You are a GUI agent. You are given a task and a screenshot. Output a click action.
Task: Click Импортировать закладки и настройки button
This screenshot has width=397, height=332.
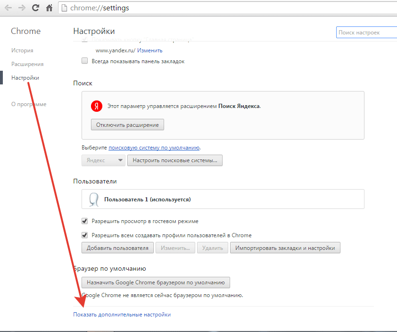pos(285,248)
